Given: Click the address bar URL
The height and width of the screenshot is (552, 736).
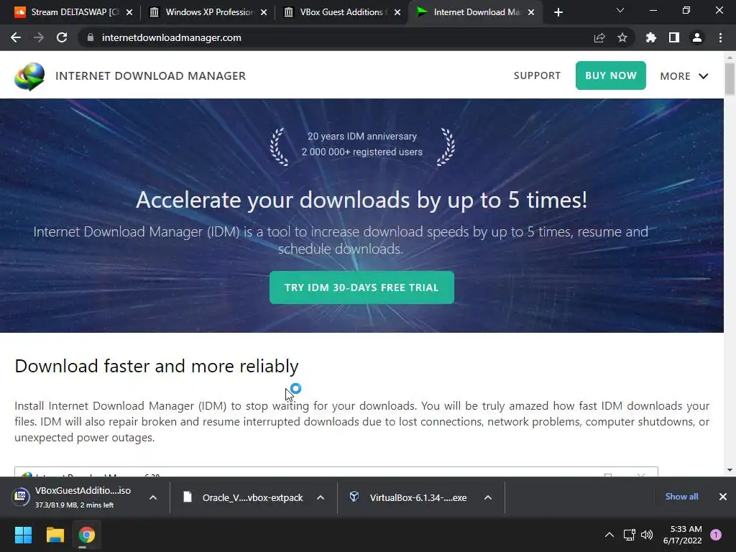Looking at the screenshot, I should click(171, 37).
